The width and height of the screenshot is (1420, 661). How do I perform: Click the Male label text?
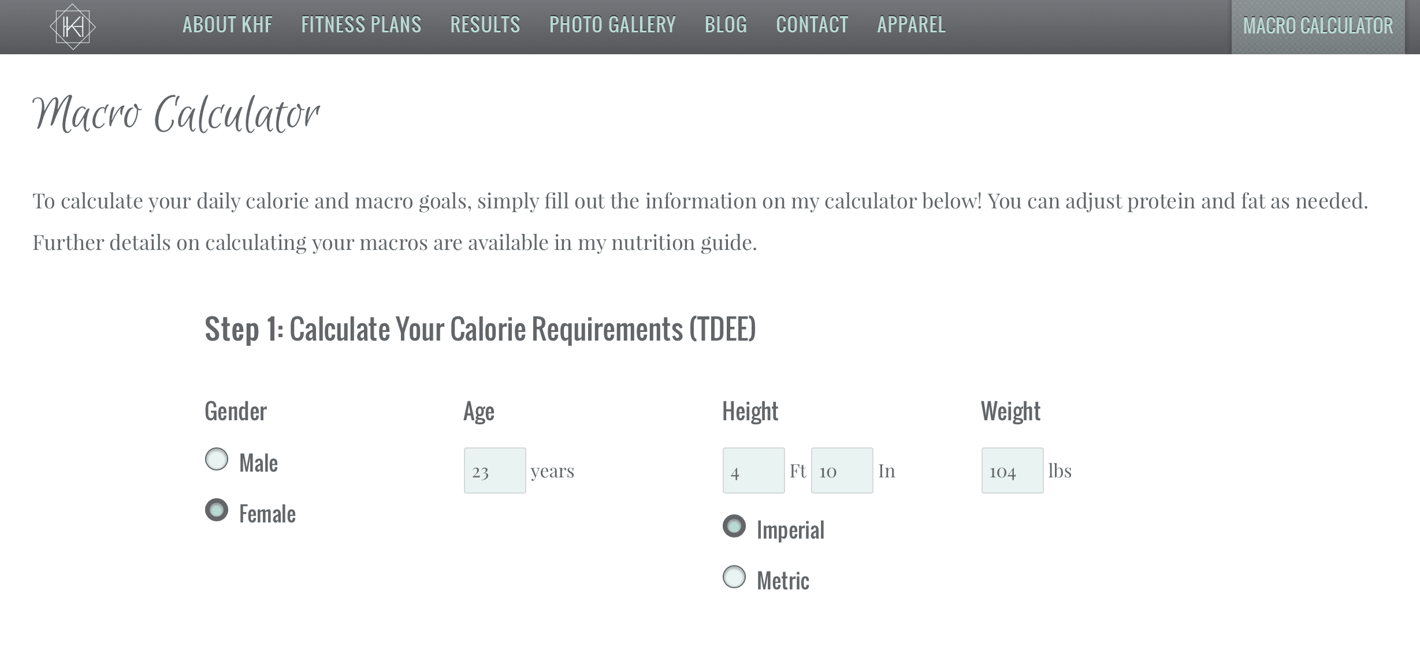259,463
